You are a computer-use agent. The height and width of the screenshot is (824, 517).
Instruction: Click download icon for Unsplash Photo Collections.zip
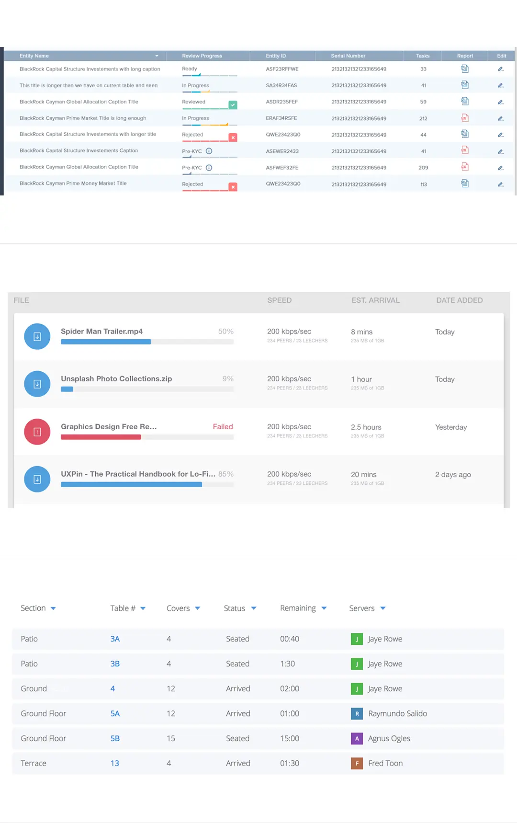click(37, 384)
